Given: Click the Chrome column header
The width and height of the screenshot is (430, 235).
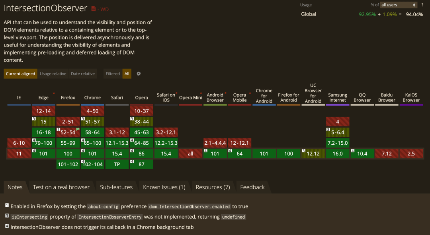Looking at the screenshot, I should pos(92,97).
